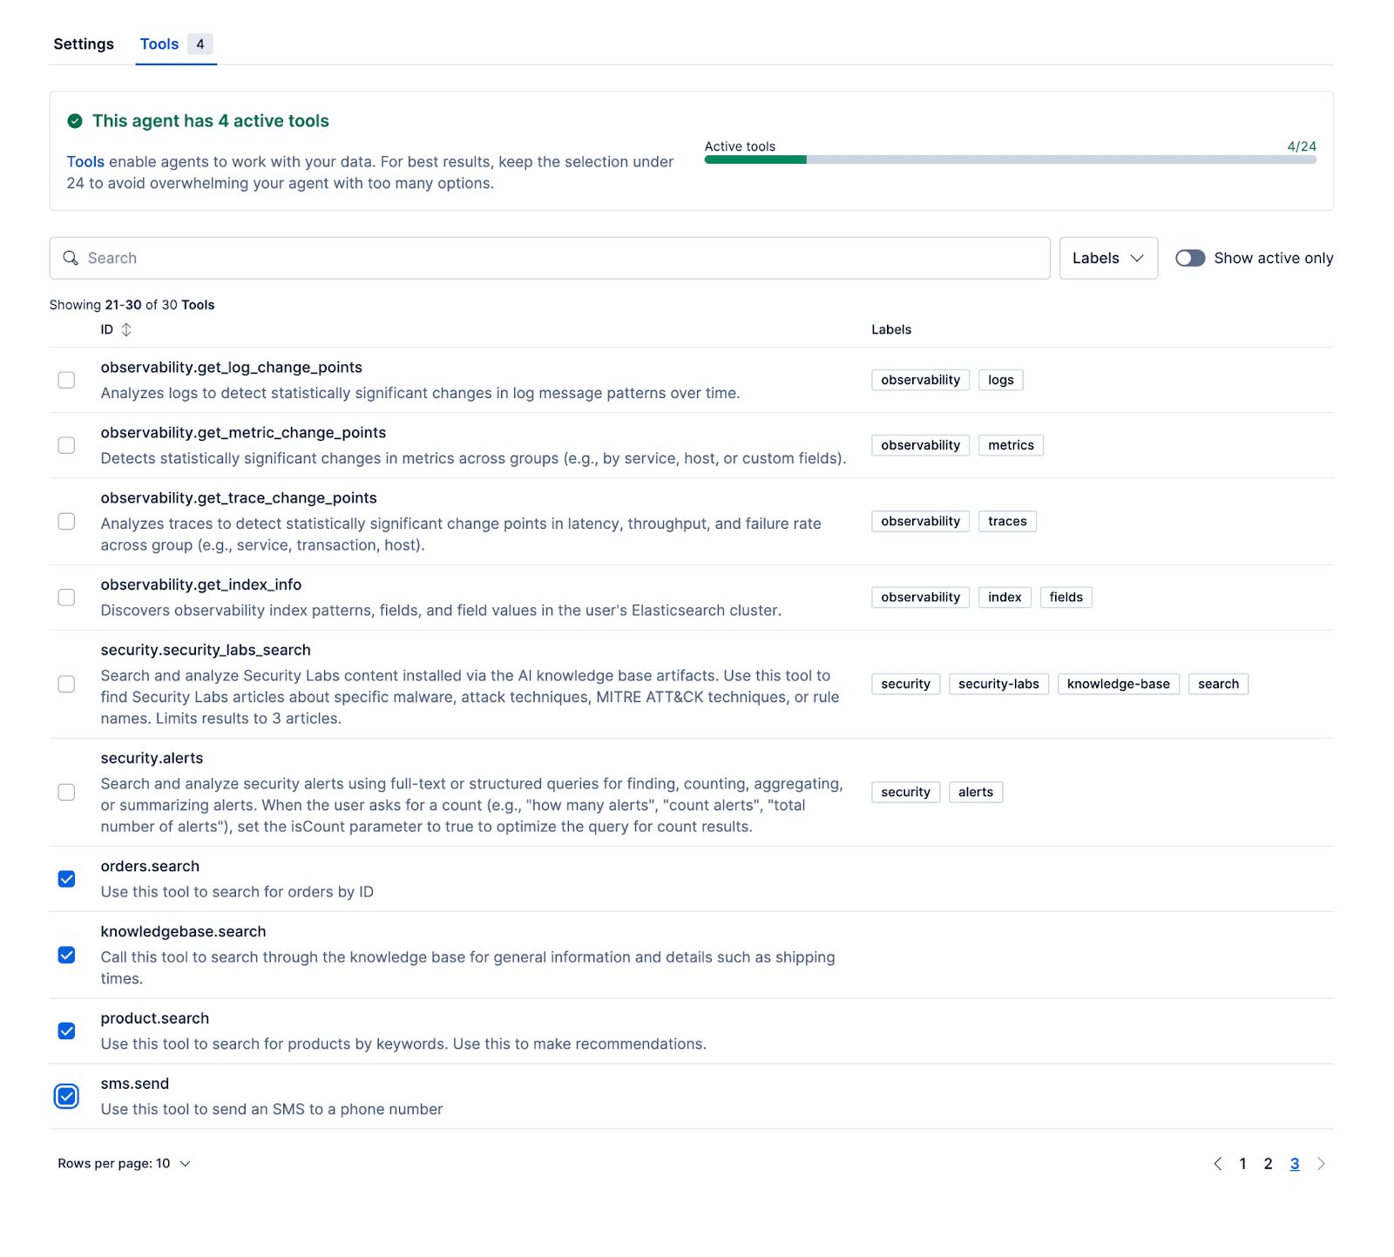Image resolution: width=1394 pixels, height=1257 pixels.
Task: Uncheck the orders.search tool checkbox
Action: pos(66,879)
